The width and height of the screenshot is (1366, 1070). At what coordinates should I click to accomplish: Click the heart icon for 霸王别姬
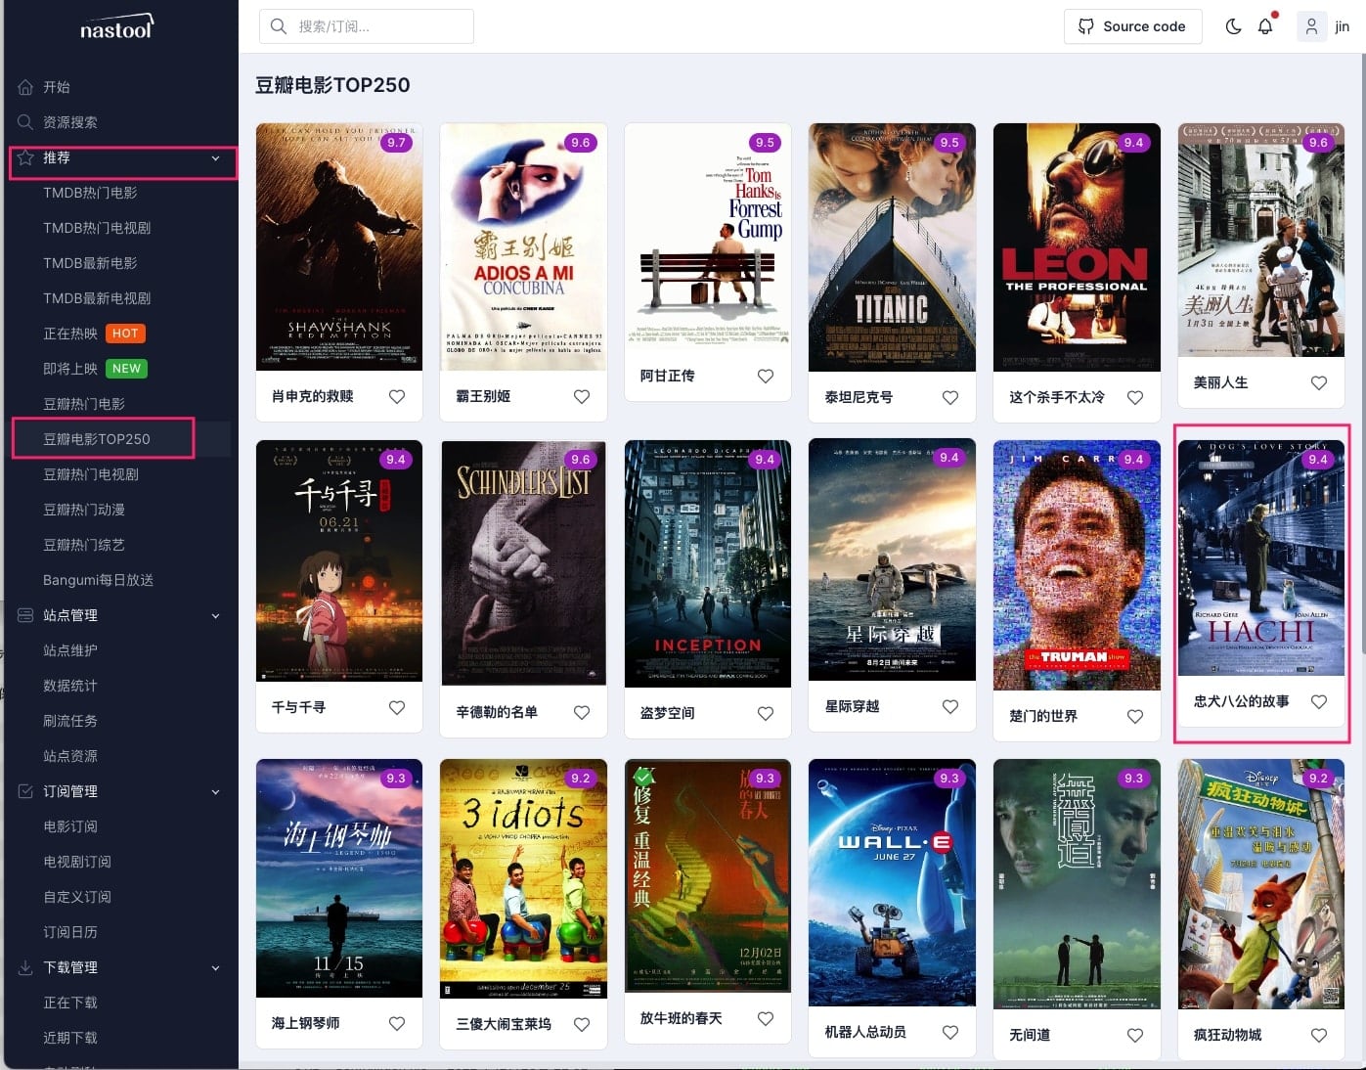[582, 396]
